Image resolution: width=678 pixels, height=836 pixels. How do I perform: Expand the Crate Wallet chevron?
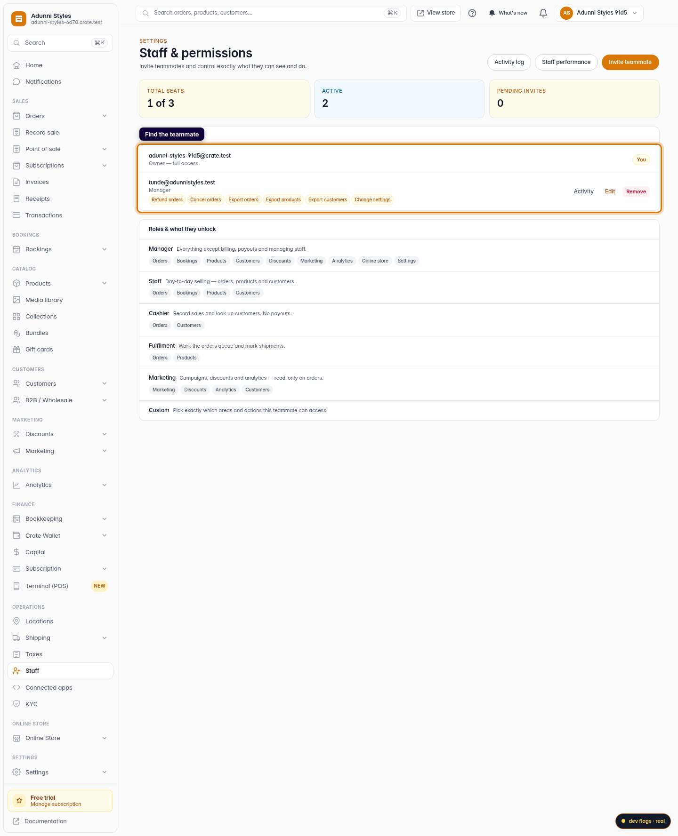tap(105, 536)
